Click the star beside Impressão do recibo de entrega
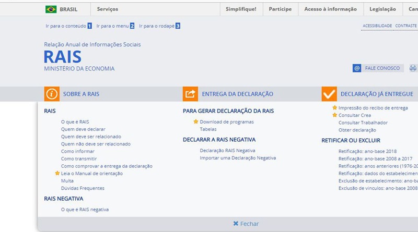The height and width of the screenshot is (232, 418). click(335, 107)
